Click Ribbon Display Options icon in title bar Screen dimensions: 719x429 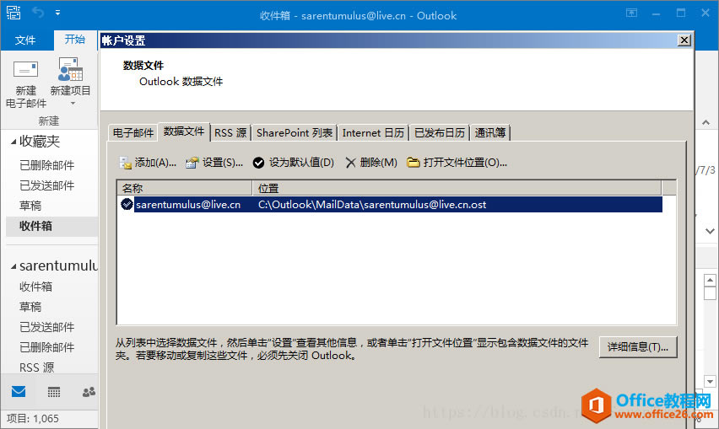pyautogui.click(x=632, y=13)
